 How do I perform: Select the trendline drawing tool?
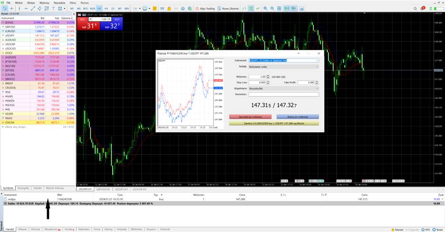[33, 9]
